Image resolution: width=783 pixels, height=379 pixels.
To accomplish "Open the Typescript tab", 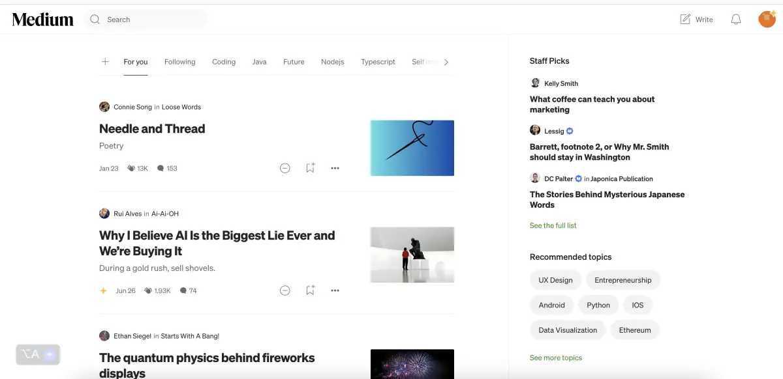I will click(x=378, y=62).
